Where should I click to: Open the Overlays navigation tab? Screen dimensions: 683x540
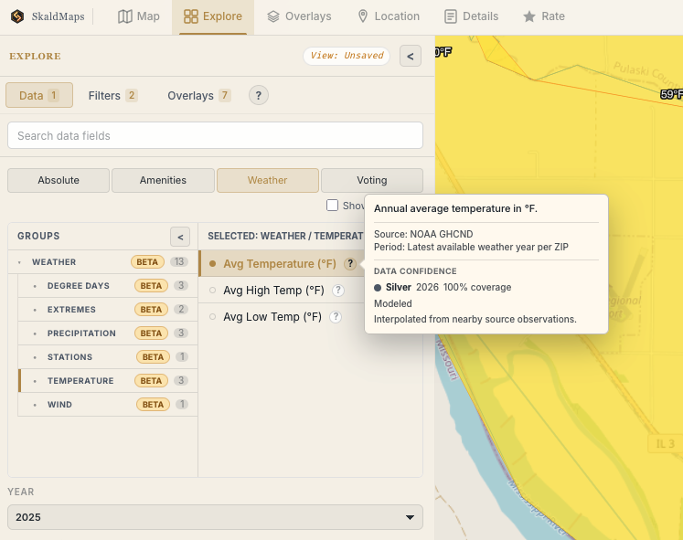[x=299, y=16]
